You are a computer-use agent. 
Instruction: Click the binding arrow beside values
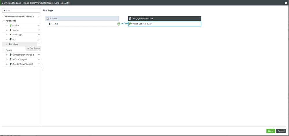click(x=6, y=44)
